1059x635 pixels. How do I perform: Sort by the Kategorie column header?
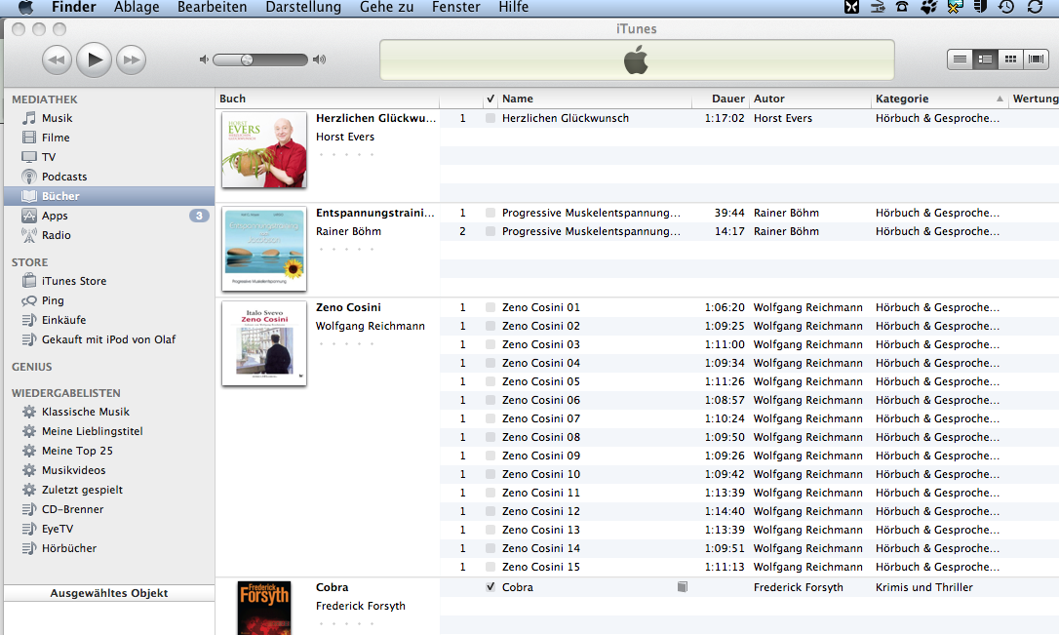point(939,99)
